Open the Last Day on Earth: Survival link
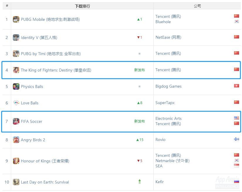The width and height of the screenshot is (242, 192). coord(45,182)
